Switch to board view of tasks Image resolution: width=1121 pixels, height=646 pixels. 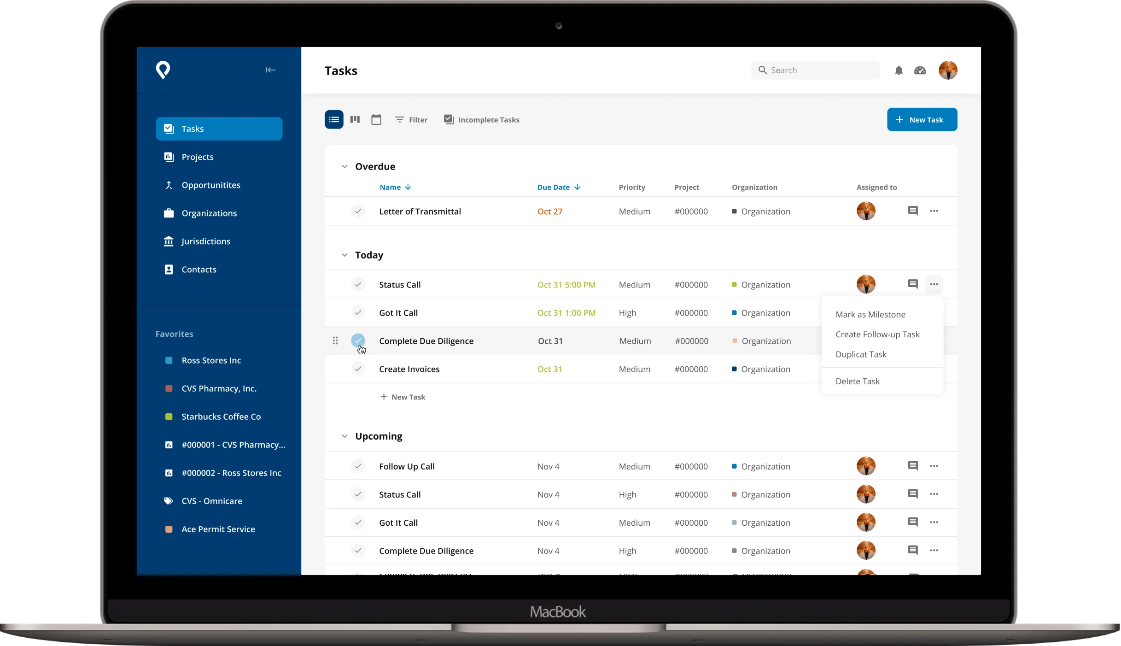coord(355,119)
